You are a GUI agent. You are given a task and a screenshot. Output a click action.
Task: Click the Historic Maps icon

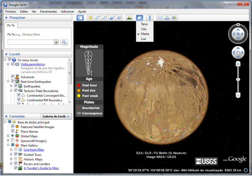tap(20, 159)
